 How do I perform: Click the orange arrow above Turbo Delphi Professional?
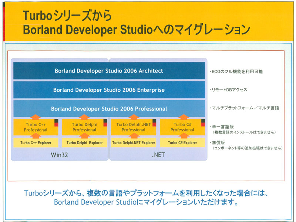(x=84, y=117)
